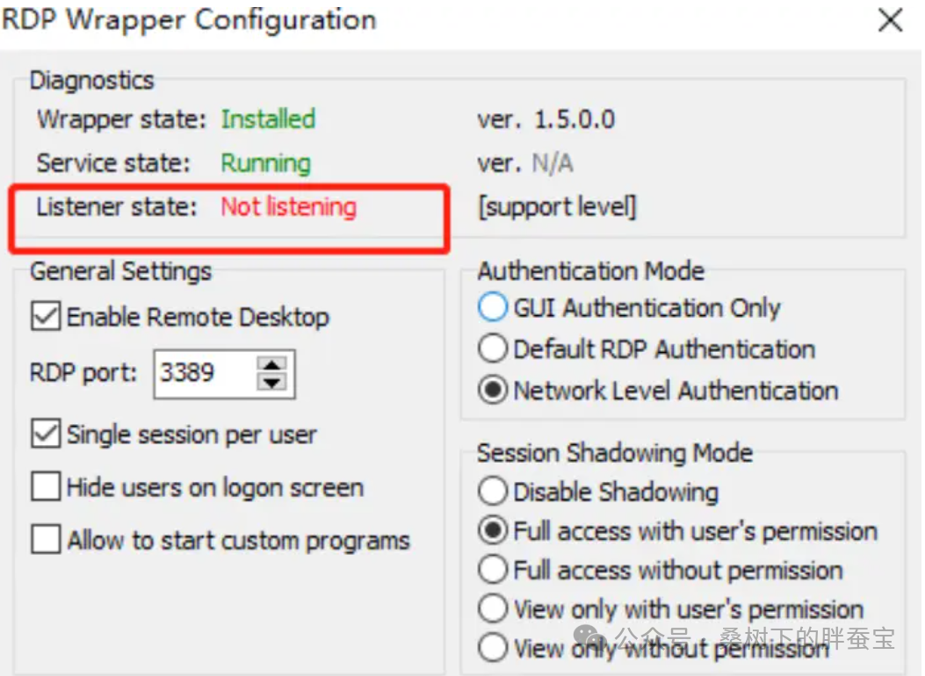Check Allow to start custom programs
The height and width of the screenshot is (676, 925).
[46, 540]
